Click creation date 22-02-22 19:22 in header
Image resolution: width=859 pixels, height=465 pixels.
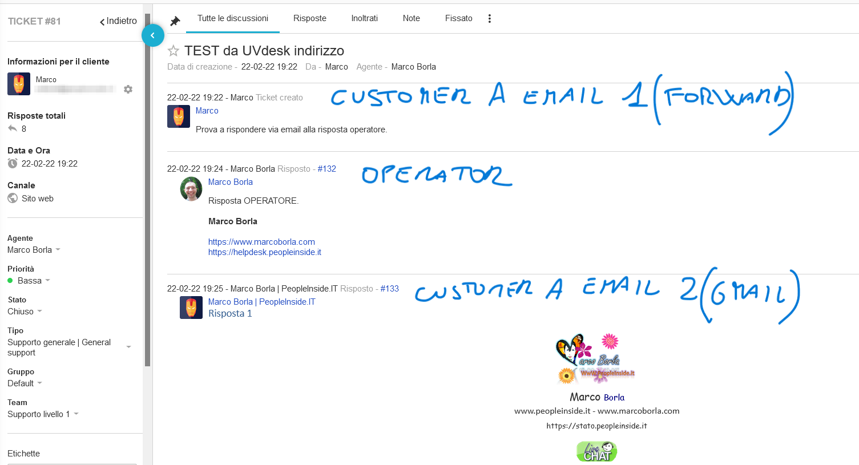pos(269,67)
